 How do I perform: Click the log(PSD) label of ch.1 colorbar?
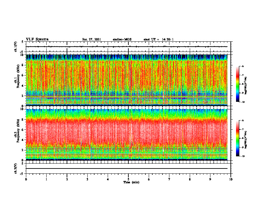pos(246,86)
